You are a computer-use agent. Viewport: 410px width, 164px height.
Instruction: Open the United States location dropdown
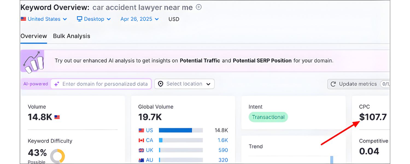[x=44, y=19]
